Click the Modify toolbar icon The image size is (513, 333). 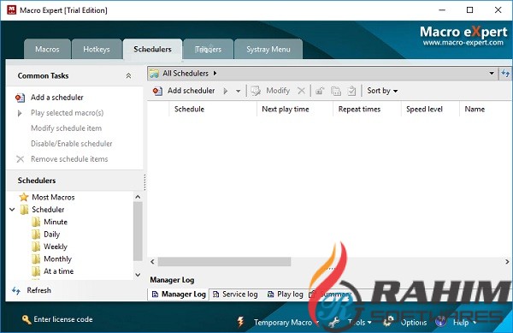pos(256,91)
